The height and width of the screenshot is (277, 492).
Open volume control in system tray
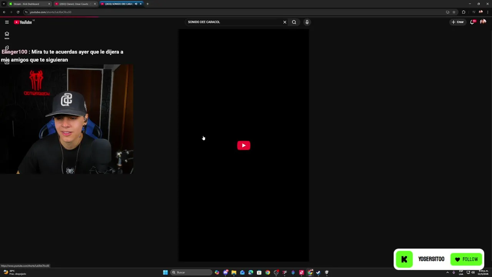(x=473, y=272)
